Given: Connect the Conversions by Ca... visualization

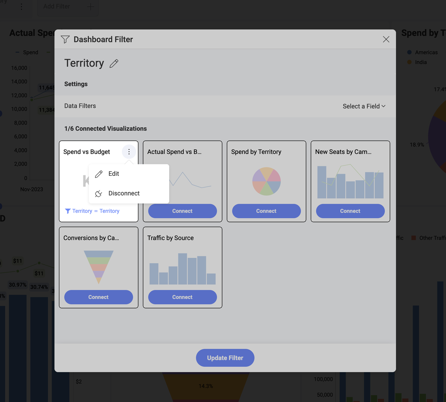Looking at the screenshot, I should pos(98,297).
